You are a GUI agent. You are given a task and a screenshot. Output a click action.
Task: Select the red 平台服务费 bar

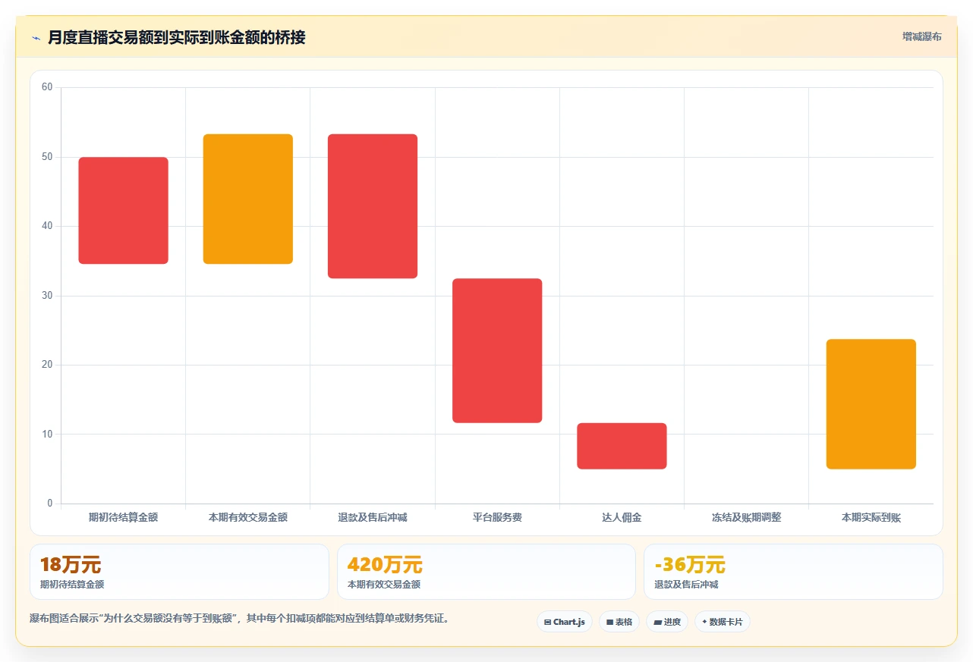(497, 350)
